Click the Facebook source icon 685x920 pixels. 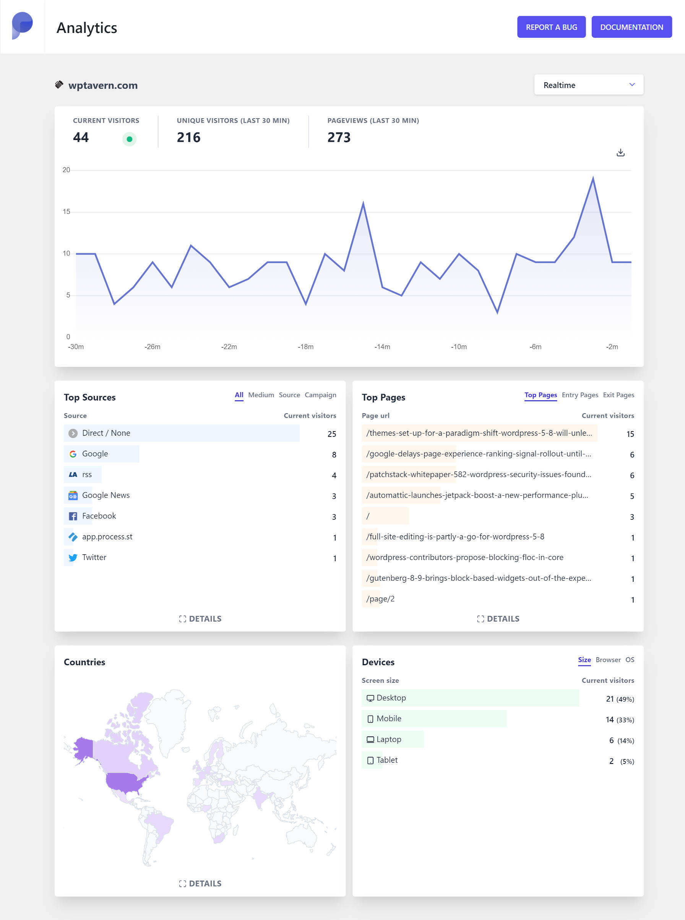point(73,516)
